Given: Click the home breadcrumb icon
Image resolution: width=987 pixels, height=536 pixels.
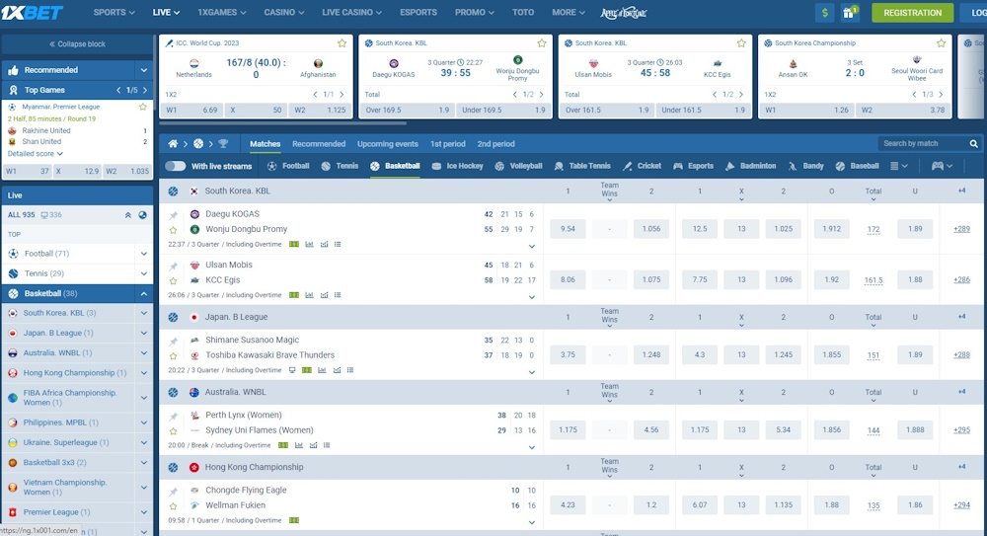Looking at the screenshot, I should pos(173,144).
